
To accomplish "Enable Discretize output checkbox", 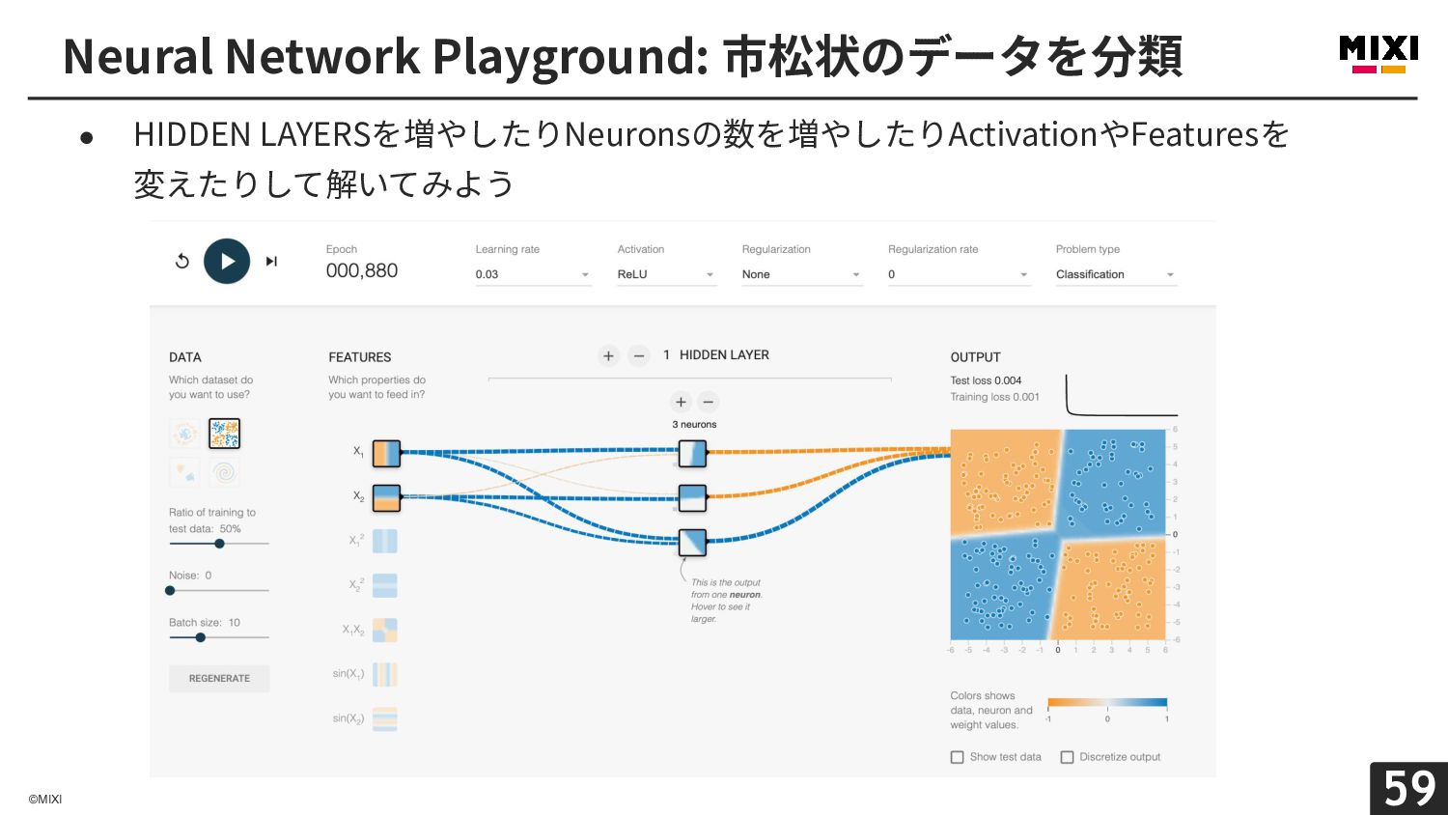I will [x=1067, y=757].
